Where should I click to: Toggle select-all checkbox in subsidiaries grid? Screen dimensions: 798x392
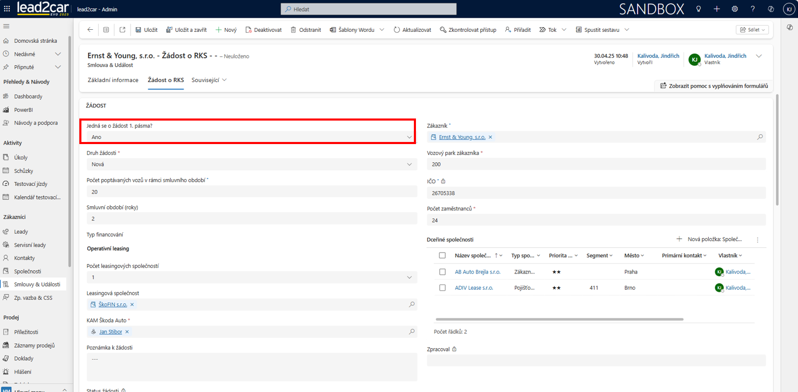[x=443, y=256]
